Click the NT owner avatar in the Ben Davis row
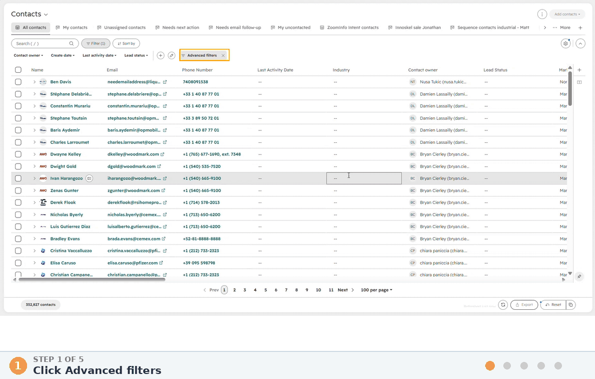Screen dimensions: 595x379 pyautogui.click(x=413, y=82)
